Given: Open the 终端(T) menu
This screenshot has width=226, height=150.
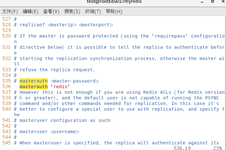Looking at the screenshot, I should click(93, 12).
